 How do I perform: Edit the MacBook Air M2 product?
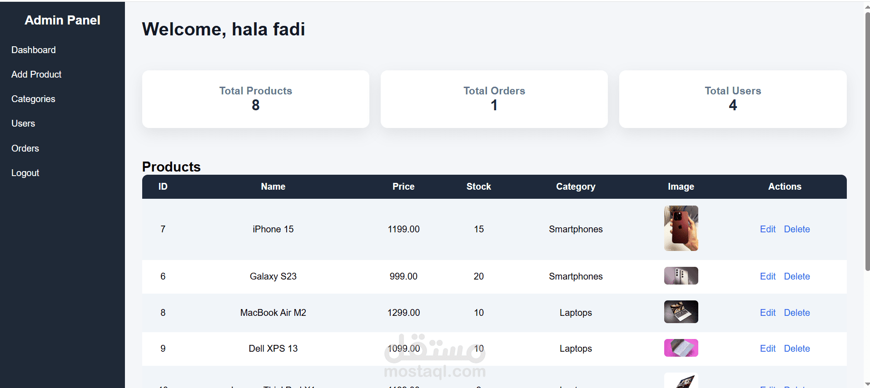pyautogui.click(x=767, y=313)
